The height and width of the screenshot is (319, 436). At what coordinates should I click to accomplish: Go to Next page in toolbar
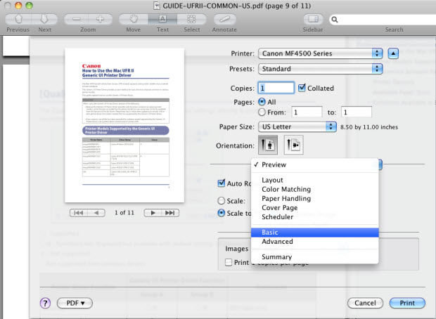44,19
